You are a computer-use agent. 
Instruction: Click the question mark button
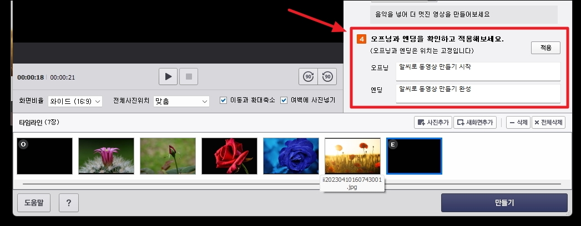(x=69, y=203)
